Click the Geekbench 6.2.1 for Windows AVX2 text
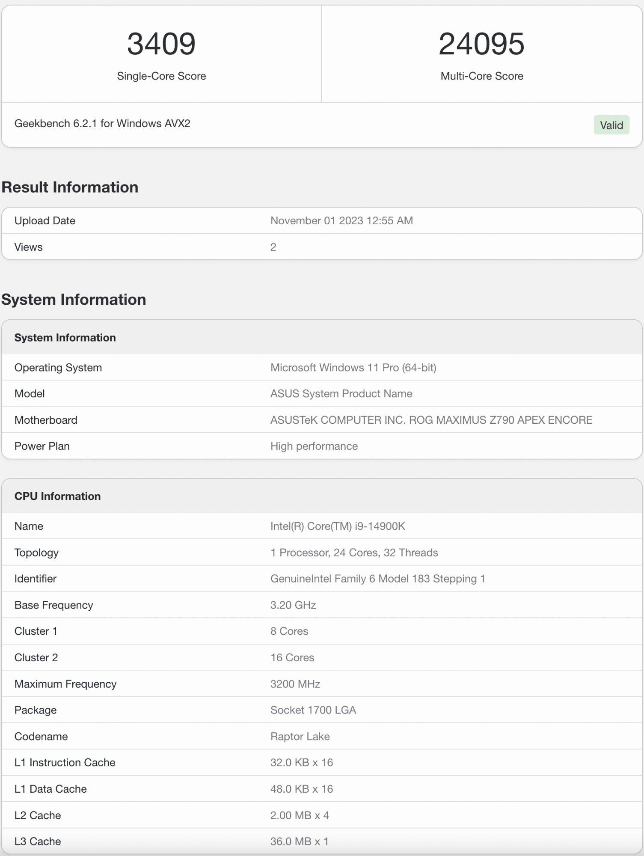The width and height of the screenshot is (644, 856). [102, 123]
